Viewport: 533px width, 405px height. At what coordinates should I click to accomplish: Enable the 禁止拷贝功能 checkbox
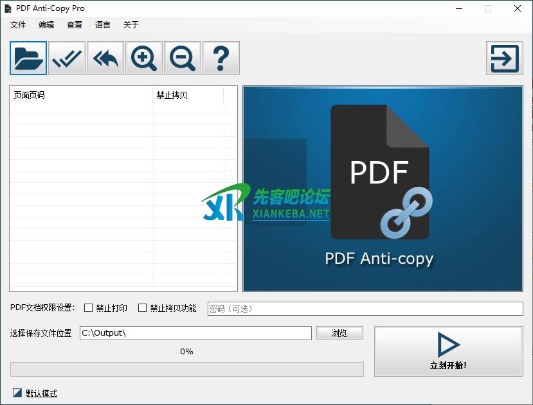(143, 308)
